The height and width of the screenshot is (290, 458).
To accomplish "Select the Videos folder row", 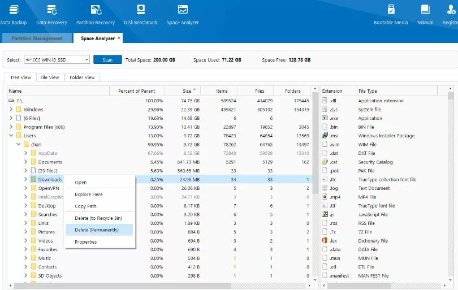I will pos(159,241).
